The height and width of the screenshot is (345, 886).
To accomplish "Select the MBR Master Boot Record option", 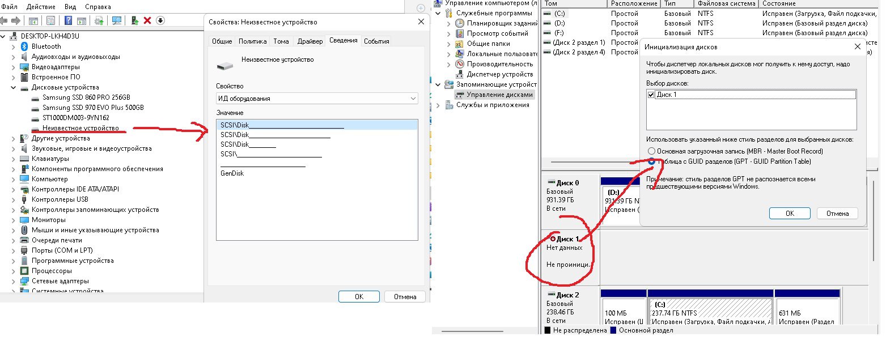I will coord(651,151).
